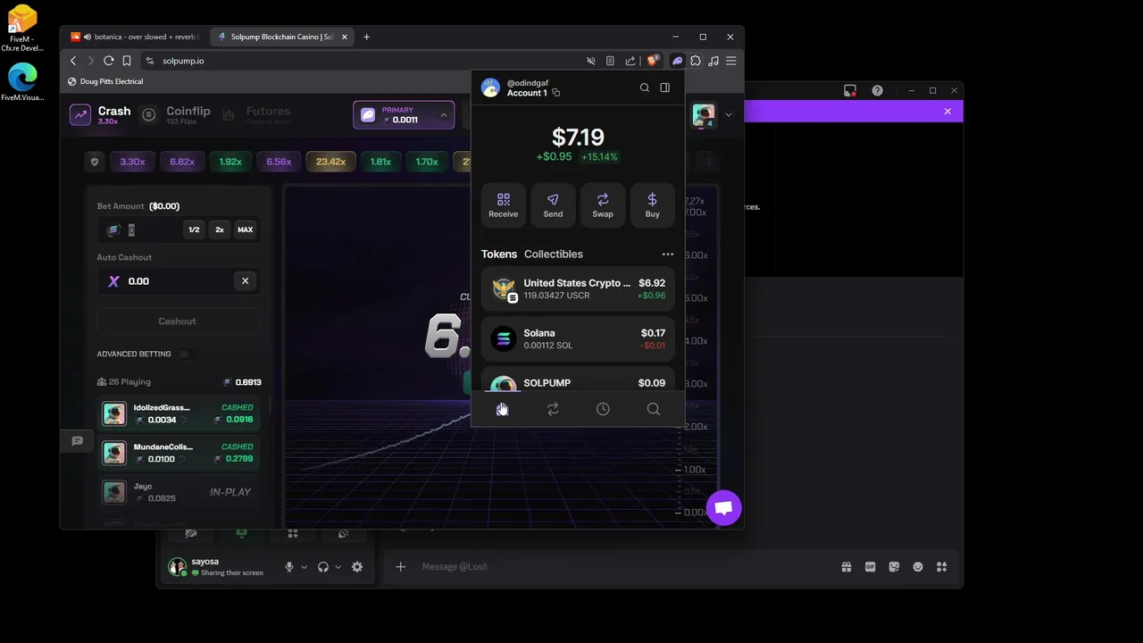Screen dimensions: 1143x643
Task: Switch to the botanica browser tab
Action: click(x=134, y=37)
